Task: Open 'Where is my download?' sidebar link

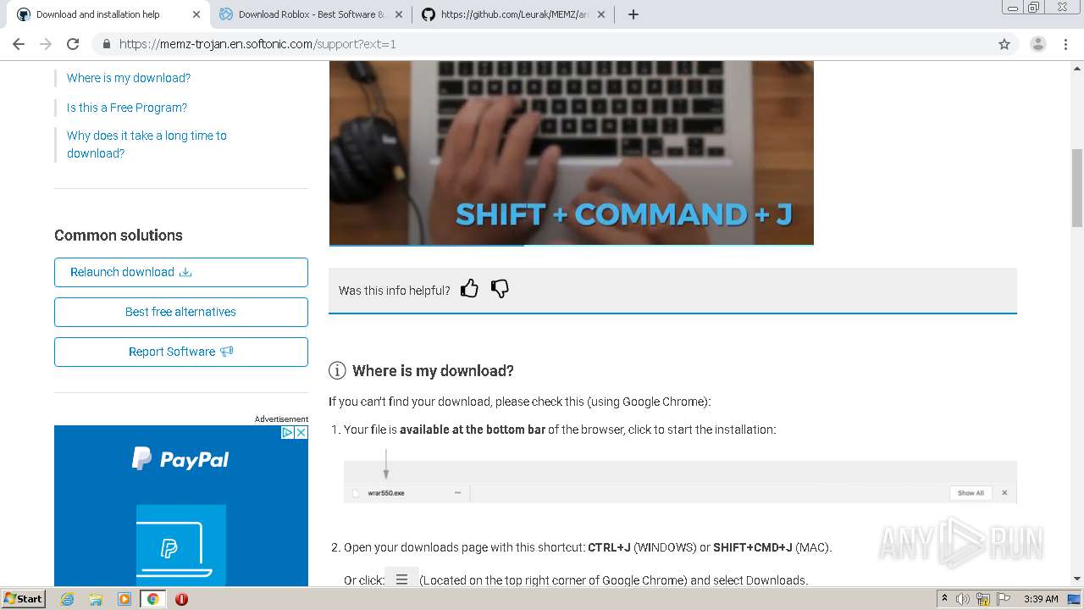Action: click(129, 78)
